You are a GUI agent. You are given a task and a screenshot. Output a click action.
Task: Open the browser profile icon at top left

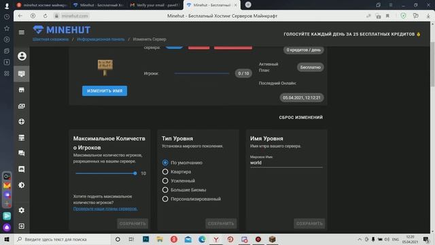coord(7,5)
